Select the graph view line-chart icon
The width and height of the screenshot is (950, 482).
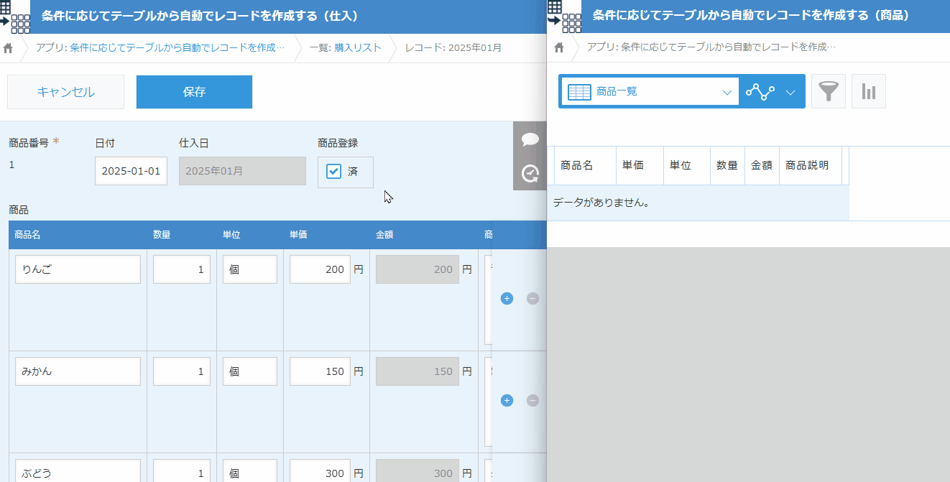click(760, 91)
